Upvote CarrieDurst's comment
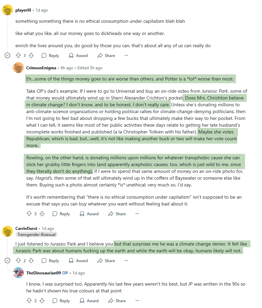The width and height of the screenshot is (262, 308). [x=18, y=260]
